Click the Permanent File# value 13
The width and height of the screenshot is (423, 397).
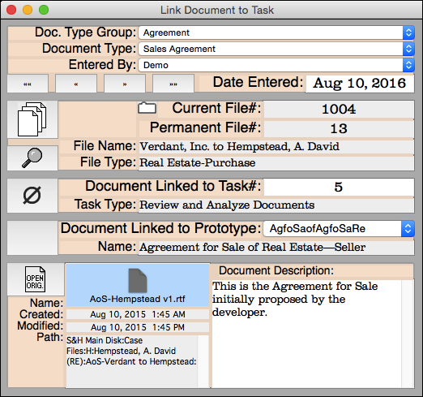(x=339, y=128)
